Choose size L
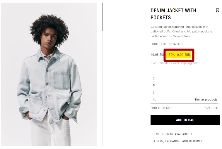The image size is (222, 149). [185, 93]
